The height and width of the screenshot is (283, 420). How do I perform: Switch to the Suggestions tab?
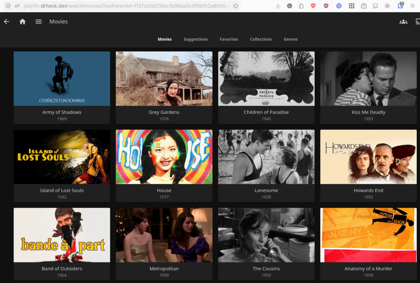[x=195, y=39]
